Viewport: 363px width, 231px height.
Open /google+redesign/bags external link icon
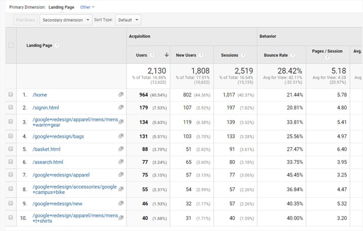point(121,136)
